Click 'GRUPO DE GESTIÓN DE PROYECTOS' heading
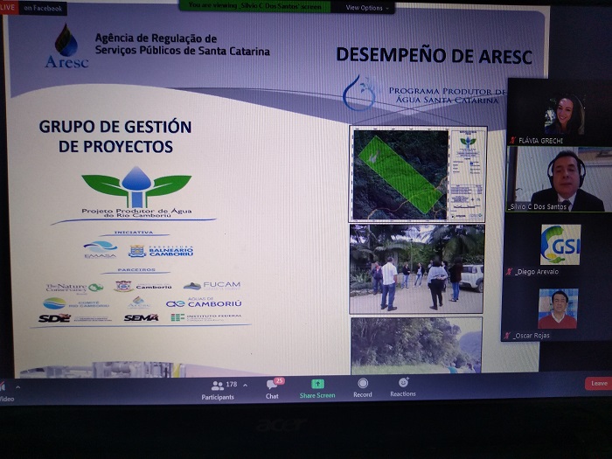This screenshot has height=459, width=612. [x=115, y=136]
